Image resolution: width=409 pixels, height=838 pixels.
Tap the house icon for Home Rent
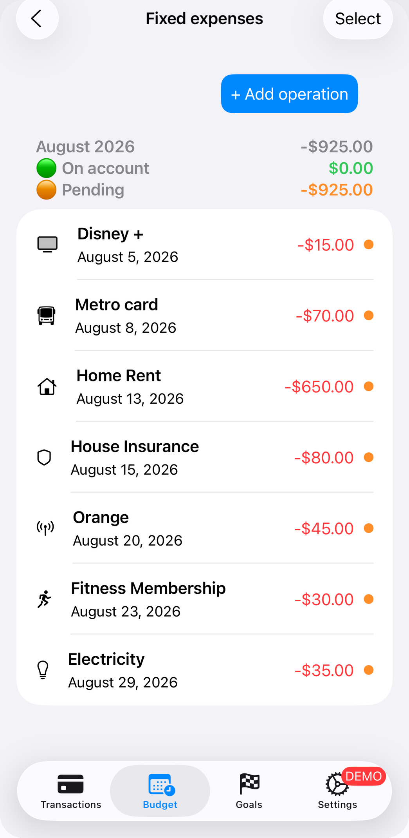[47, 386]
